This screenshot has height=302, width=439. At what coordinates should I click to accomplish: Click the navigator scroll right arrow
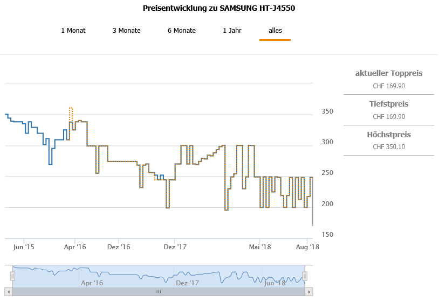pyautogui.click(x=309, y=292)
